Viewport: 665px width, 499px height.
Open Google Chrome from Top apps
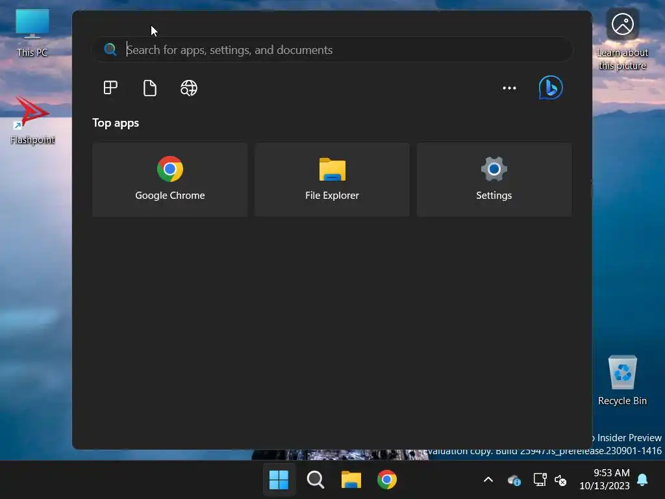(169, 179)
